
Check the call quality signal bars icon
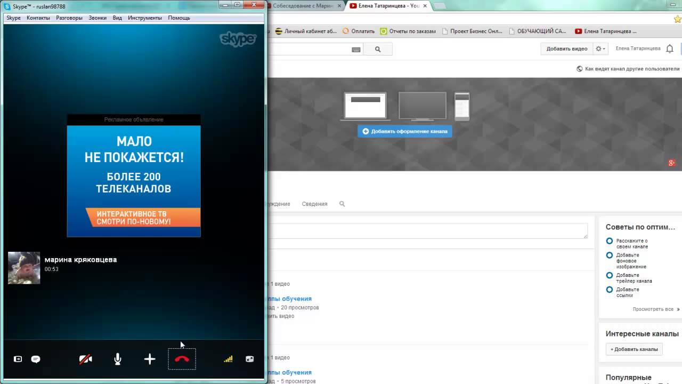coord(228,359)
